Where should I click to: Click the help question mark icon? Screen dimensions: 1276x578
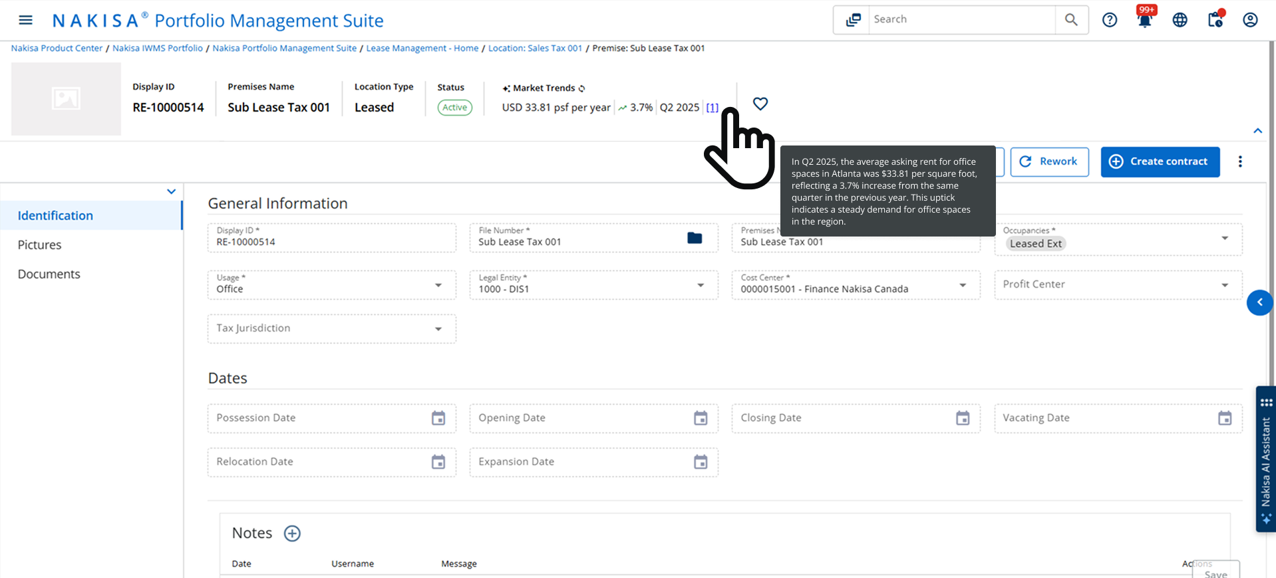tap(1109, 20)
